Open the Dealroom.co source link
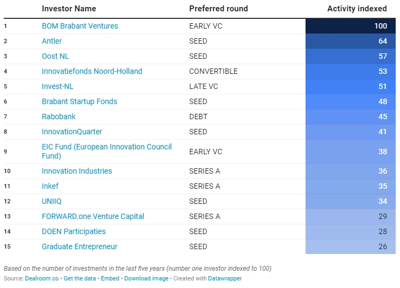 click(42, 279)
